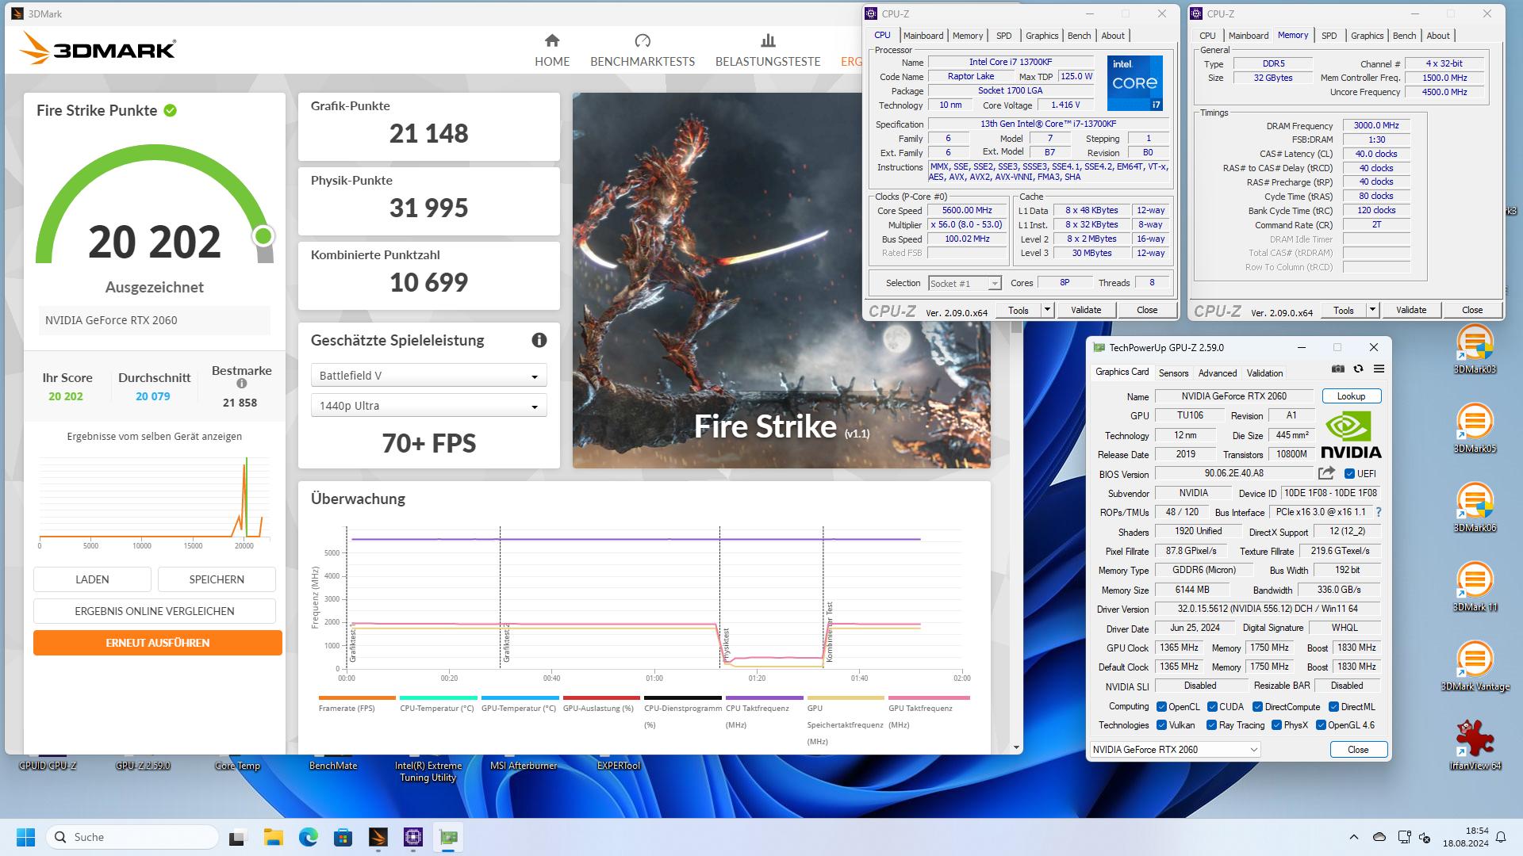Toggle Vulkan checkbox in GPU-Z
The height and width of the screenshot is (856, 1523).
click(x=1161, y=725)
